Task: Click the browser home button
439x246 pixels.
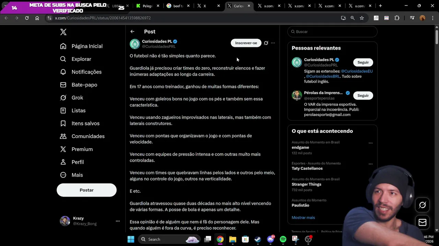Action: click(x=37, y=18)
